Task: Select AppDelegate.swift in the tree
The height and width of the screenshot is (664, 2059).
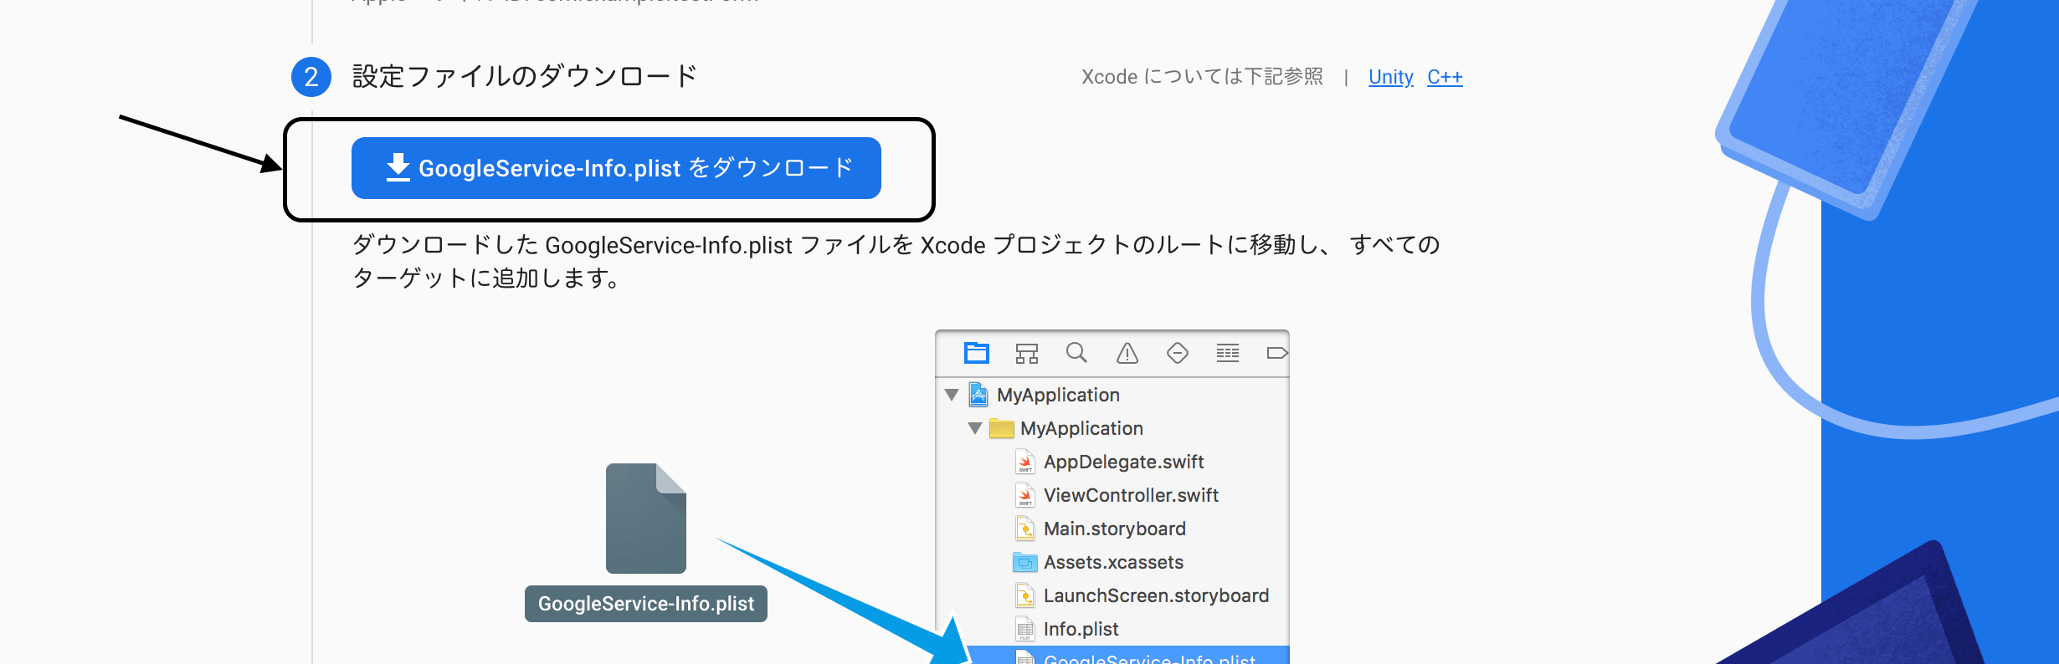Action: (x=1123, y=462)
